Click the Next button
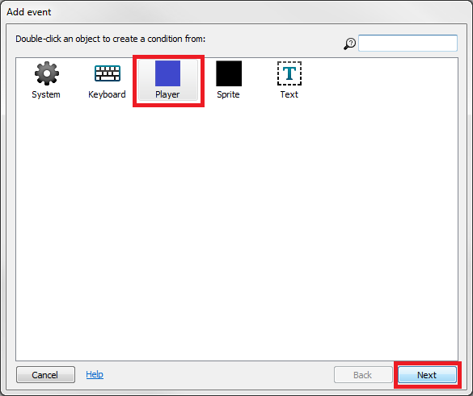The image size is (473, 396). point(427,375)
